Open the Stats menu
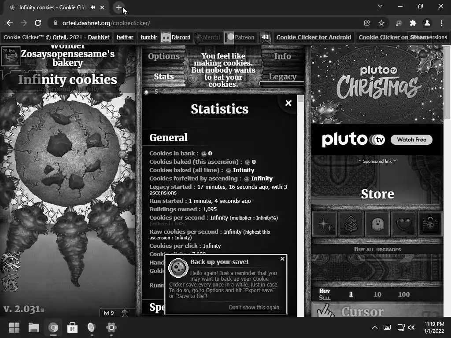Viewport: 451px width, 338px height. point(164,77)
